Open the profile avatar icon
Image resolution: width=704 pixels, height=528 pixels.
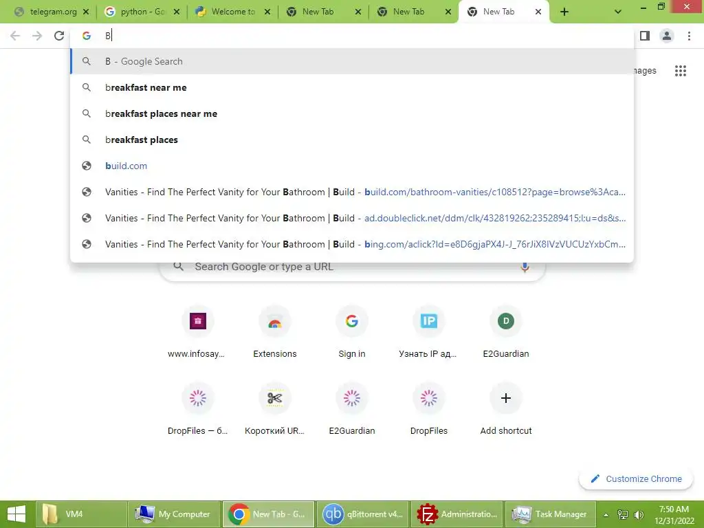point(667,36)
